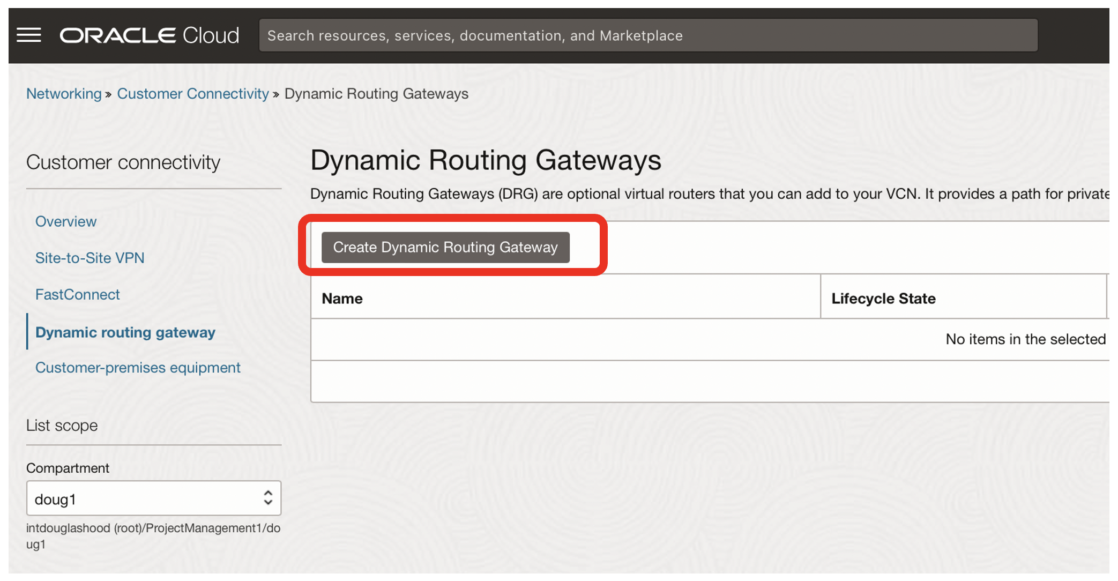
Task: Click the Oracle Cloud logo
Action: pos(149,35)
